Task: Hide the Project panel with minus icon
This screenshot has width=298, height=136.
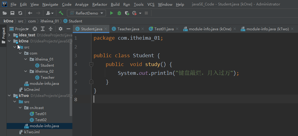Action: click(x=68, y=29)
